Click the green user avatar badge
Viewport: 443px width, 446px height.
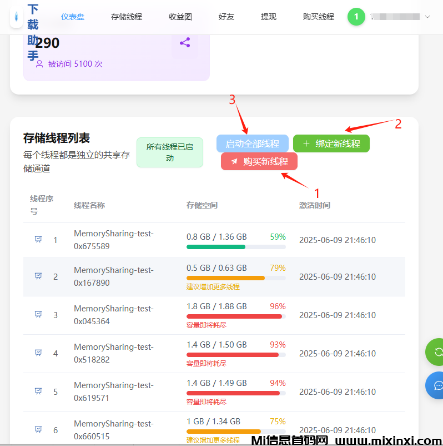(356, 17)
